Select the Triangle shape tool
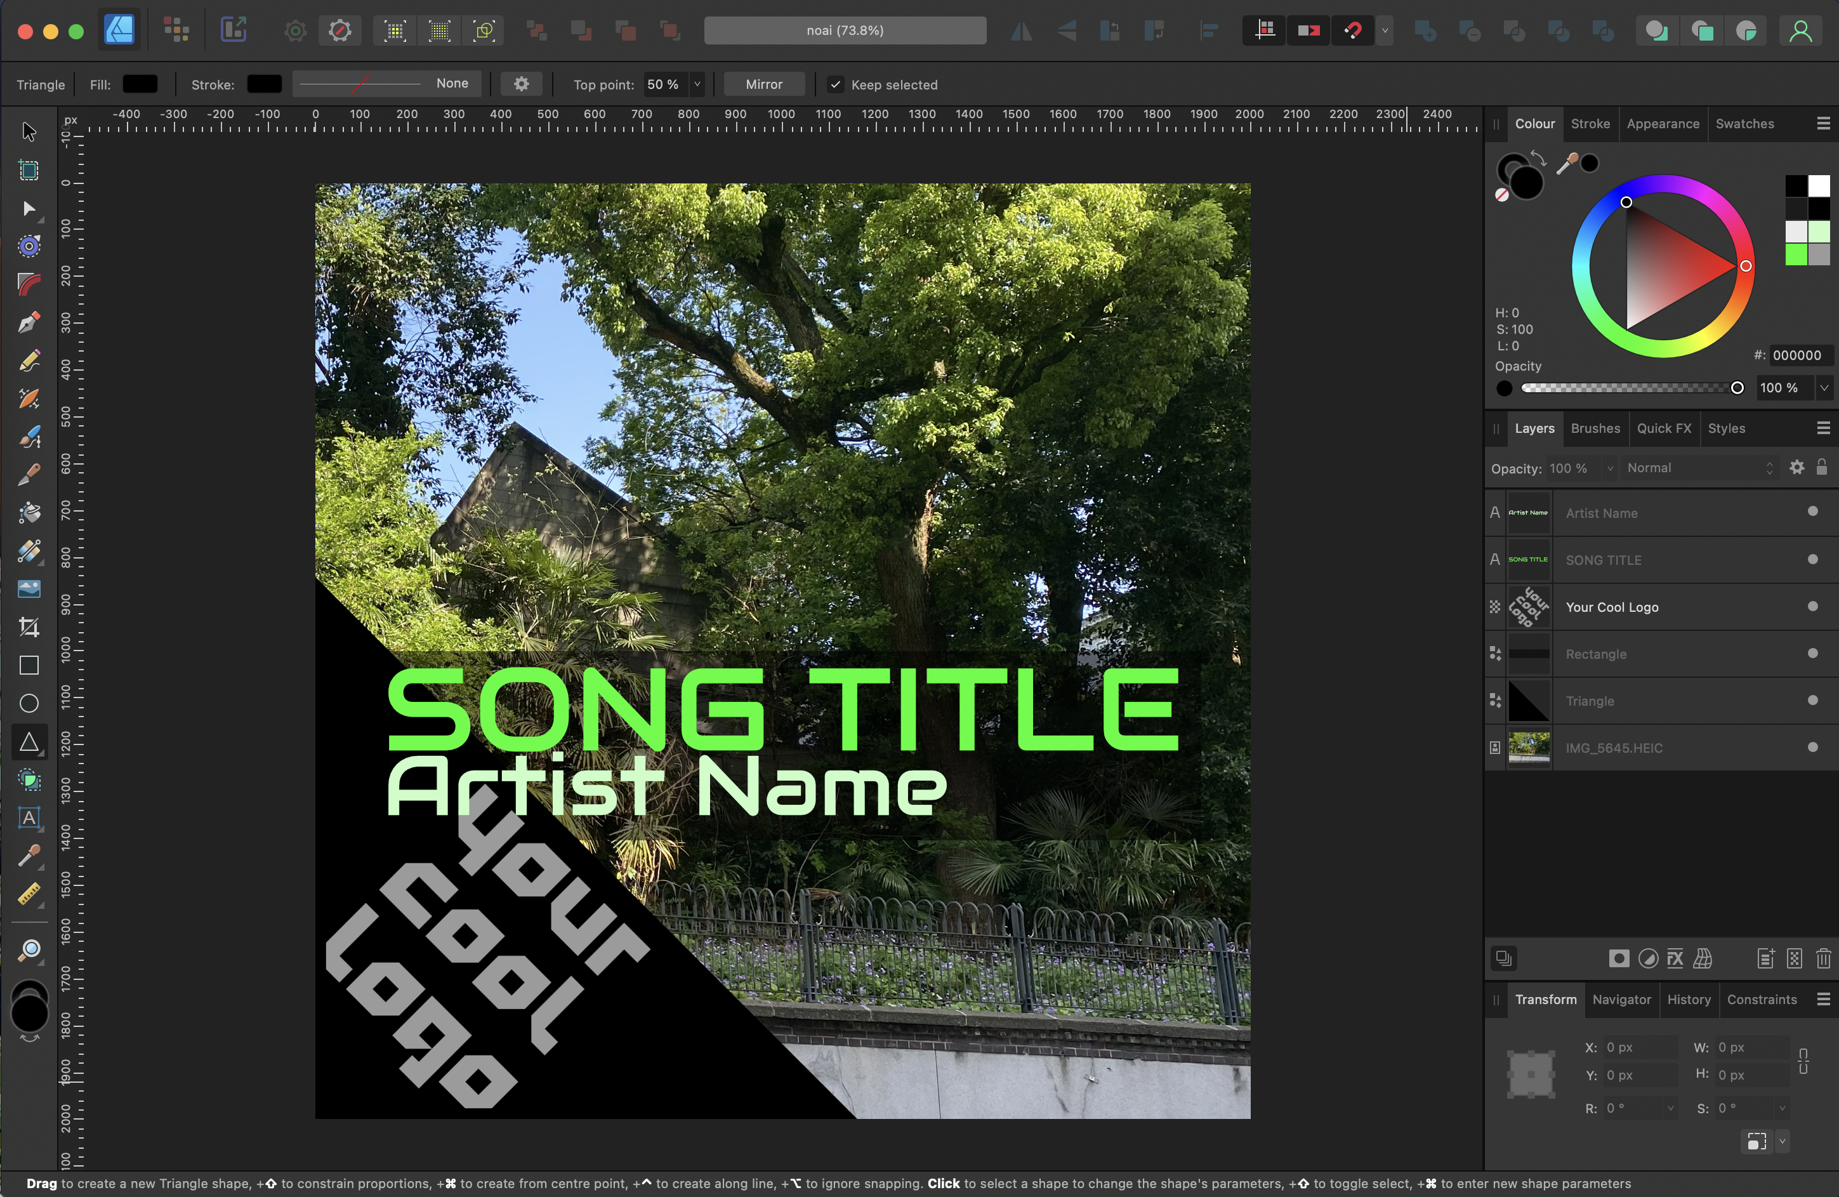1839x1197 pixels. (29, 742)
